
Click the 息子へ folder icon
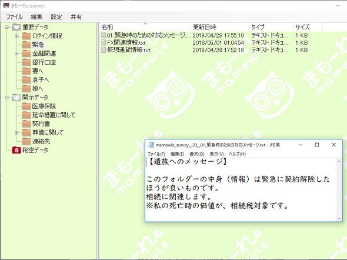click(26, 80)
